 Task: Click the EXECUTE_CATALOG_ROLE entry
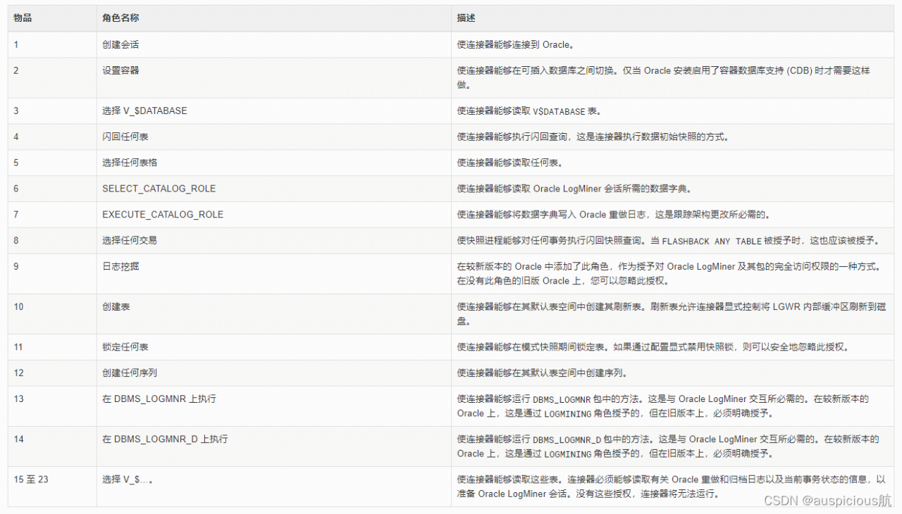click(162, 214)
